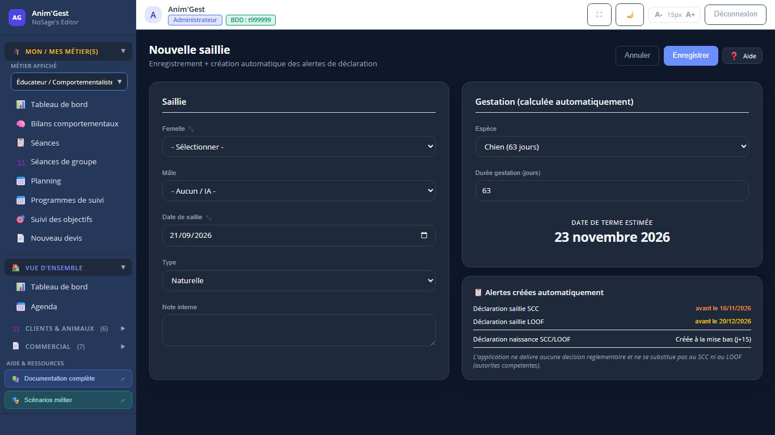The width and height of the screenshot is (775, 435).
Task: Open Documentation complète link
Action: point(68,379)
